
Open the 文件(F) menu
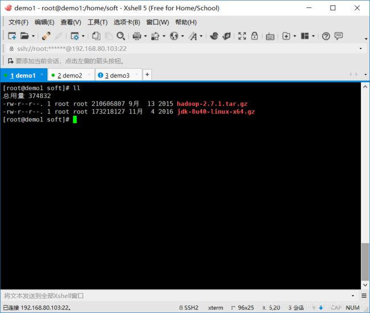(x=18, y=22)
